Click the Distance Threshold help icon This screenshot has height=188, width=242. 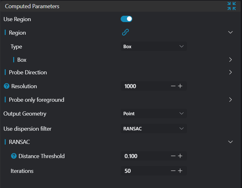(x=14, y=156)
